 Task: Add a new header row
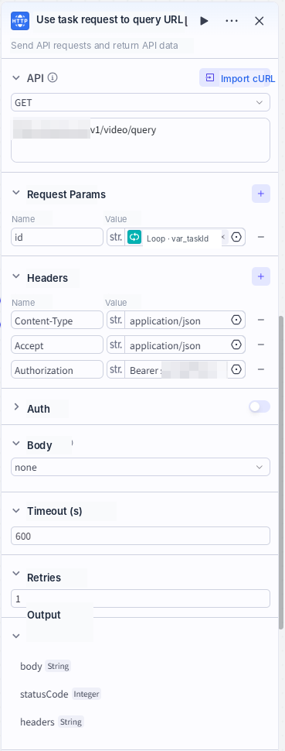coord(261,276)
